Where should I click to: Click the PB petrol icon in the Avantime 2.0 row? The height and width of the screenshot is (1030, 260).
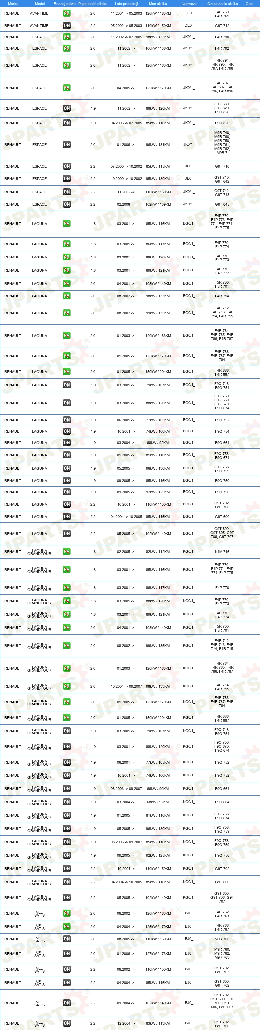[x=67, y=13]
